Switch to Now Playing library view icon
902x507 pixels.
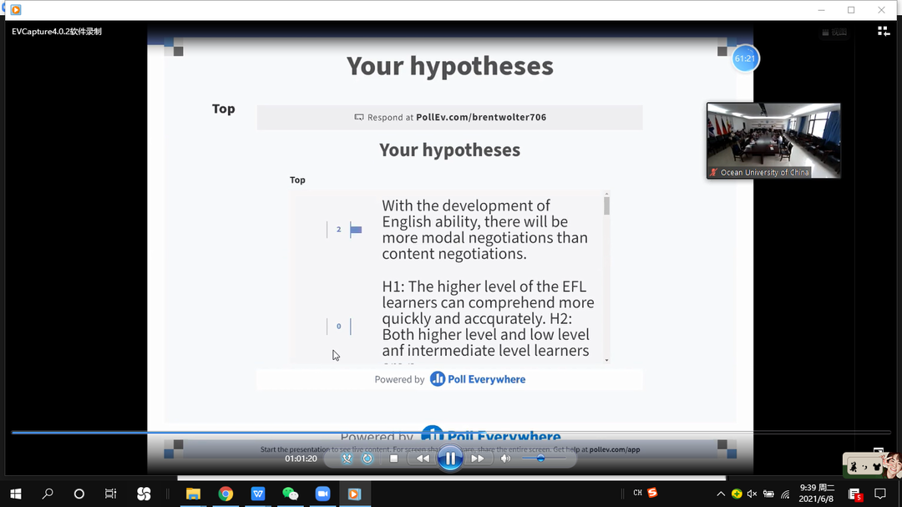(x=884, y=31)
